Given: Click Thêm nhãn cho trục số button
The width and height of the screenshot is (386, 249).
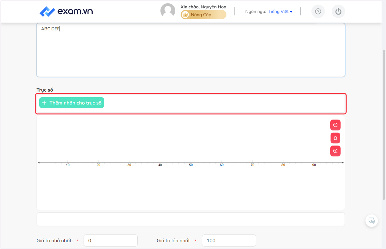Looking at the screenshot, I should tap(72, 103).
